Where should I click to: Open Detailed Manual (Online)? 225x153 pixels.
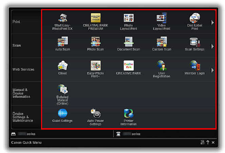click(62, 95)
